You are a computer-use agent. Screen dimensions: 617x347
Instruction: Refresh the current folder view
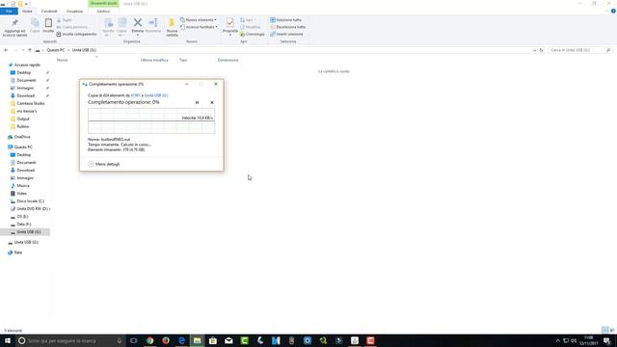point(541,50)
